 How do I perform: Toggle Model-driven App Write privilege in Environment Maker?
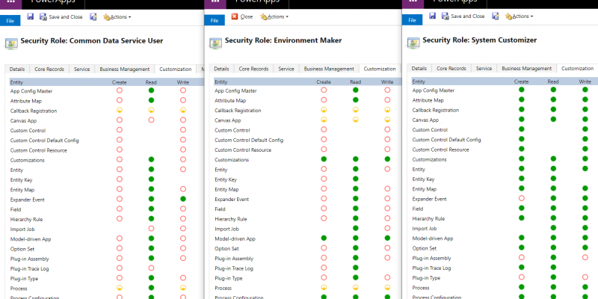[387, 238]
